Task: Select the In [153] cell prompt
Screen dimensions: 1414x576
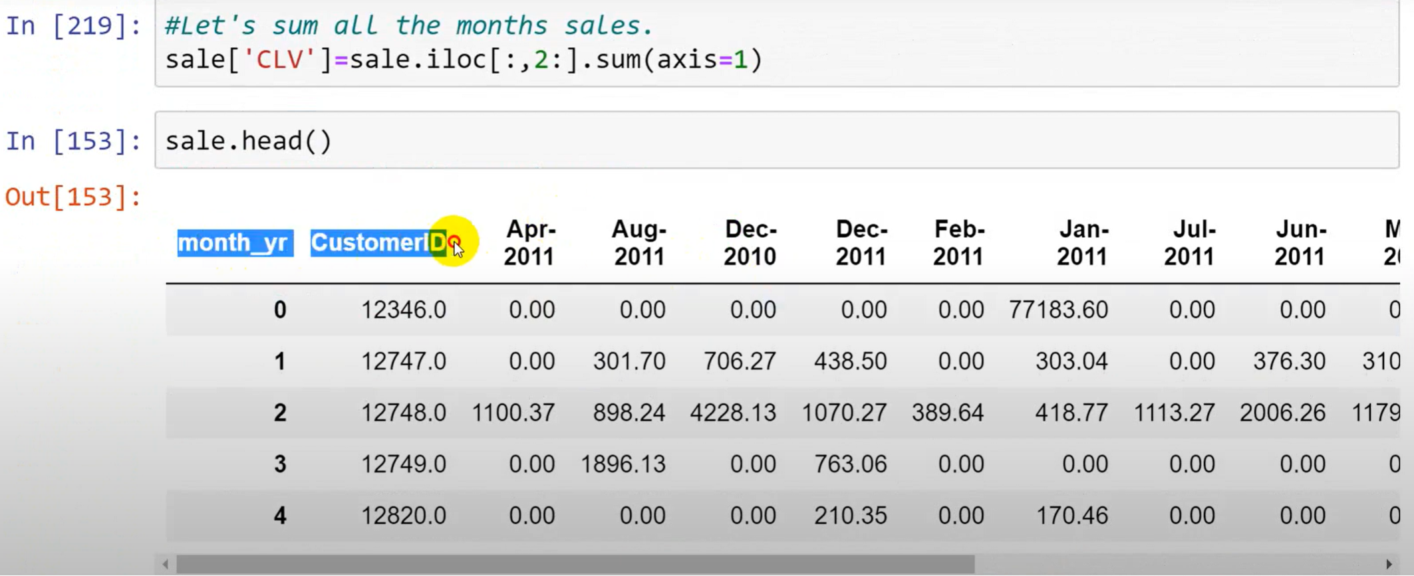Action: (x=73, y=141)
